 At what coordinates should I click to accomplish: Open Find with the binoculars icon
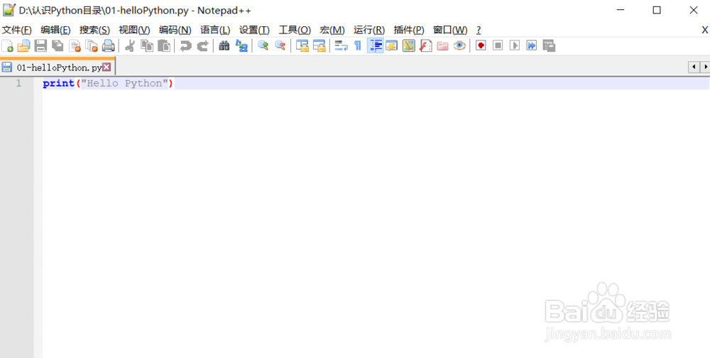(x=224, y=45)
